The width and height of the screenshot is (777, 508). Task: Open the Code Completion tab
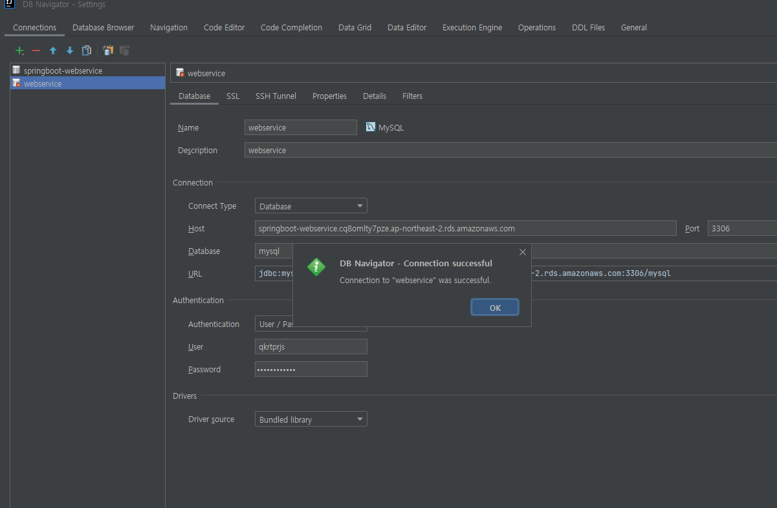291,27
